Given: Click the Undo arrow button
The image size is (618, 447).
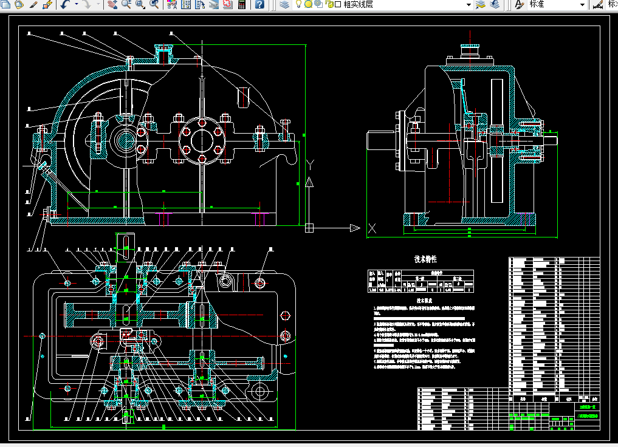Looking at the screenshot, I should [64, 5].
